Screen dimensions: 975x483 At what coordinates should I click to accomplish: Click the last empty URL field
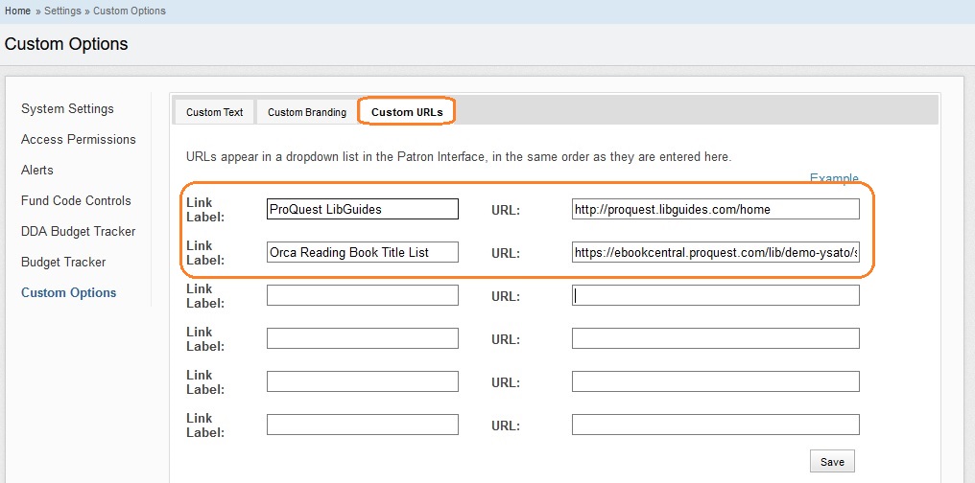pyautogui.click(x=715, y=425)
